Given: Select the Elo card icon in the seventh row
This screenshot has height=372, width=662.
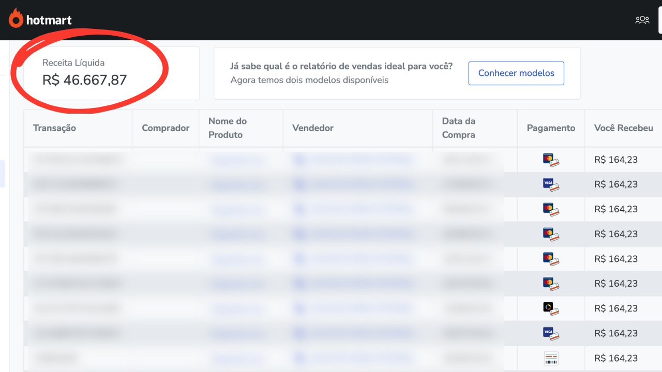Looking at the screenshot, I should (551, 308).
